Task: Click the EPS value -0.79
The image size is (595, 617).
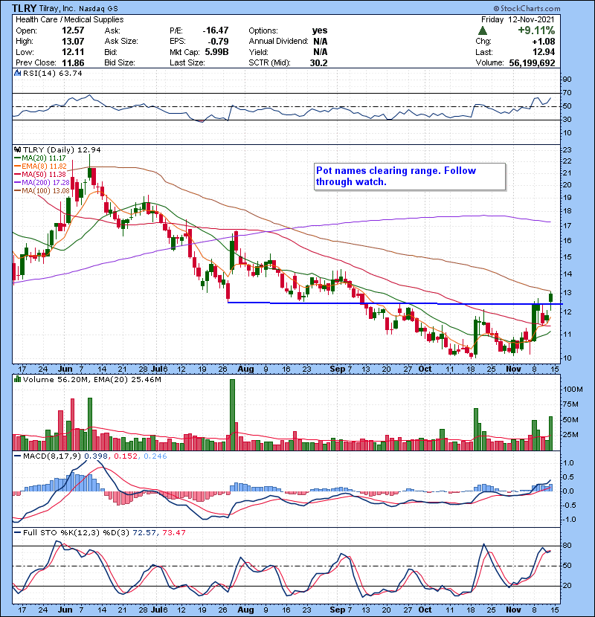Action: point(219,41)
